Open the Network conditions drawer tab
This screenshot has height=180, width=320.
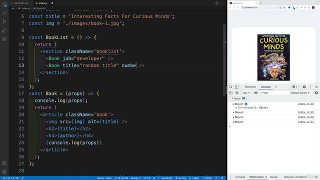[x=295, y=177]
